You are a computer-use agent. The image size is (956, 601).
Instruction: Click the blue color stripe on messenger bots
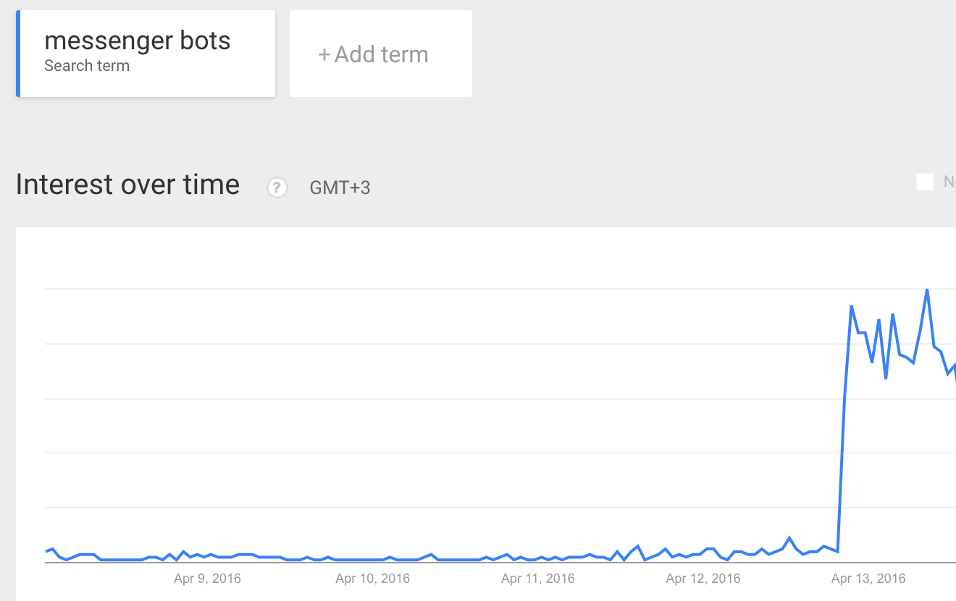pyautogui.click(x=18, y=54)
